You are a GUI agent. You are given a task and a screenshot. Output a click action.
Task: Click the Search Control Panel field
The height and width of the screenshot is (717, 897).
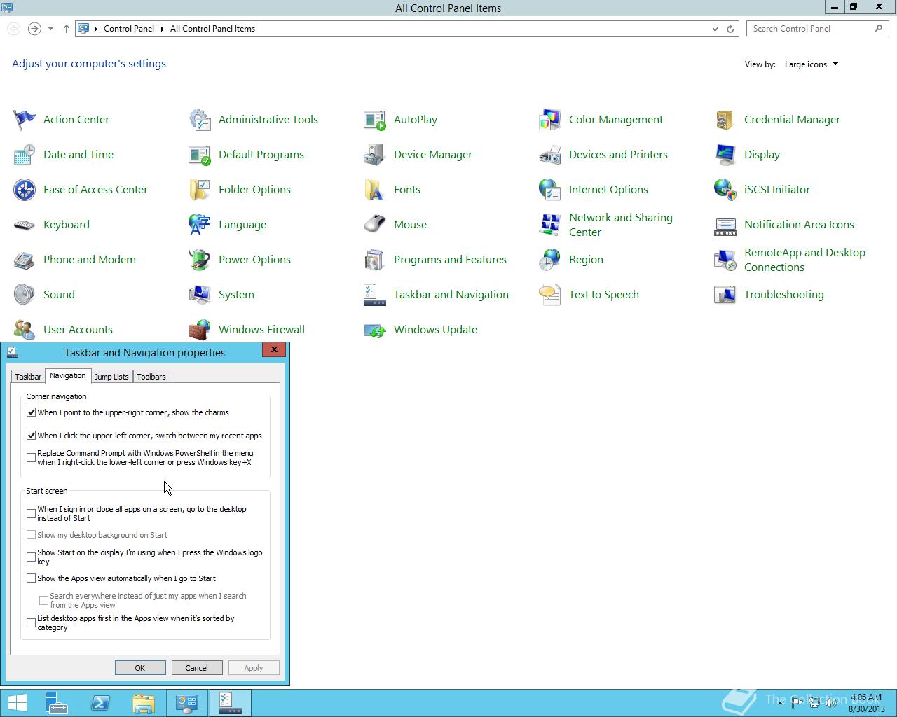pyautogui.click(x=818, y=29)
